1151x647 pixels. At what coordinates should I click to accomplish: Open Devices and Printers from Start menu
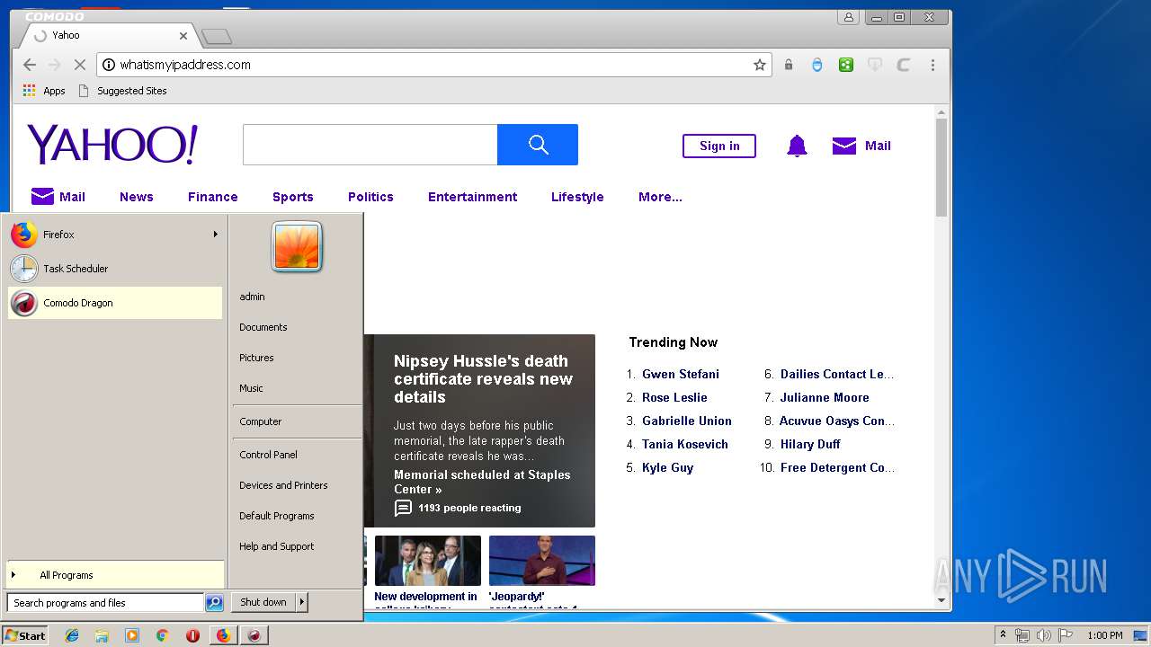[x=283, y=485]
